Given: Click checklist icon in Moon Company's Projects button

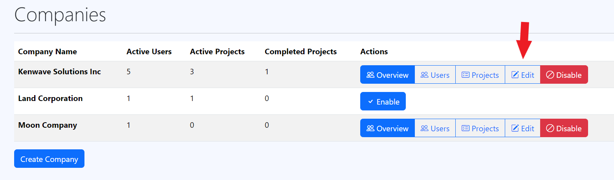Looking at the screenshot, I should (x=466, y=128).
